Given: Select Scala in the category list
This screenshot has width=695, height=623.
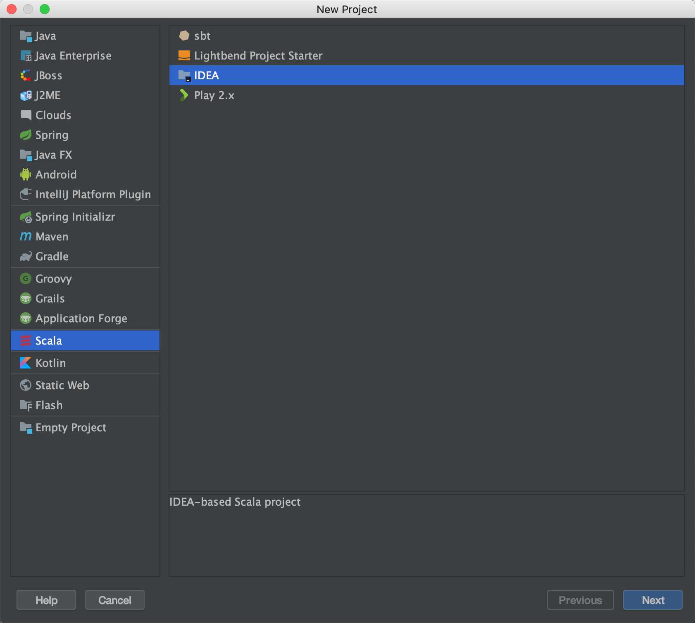Looking at the screenshot, I should click(85, 341).
